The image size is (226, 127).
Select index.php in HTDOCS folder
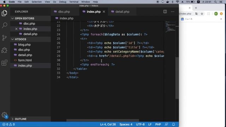[30, 66]
